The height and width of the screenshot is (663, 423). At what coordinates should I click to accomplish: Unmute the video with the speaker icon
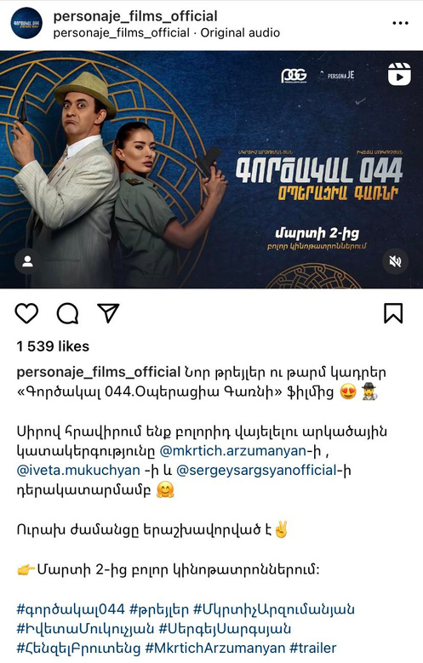pyautogui.click(x=395, y=261)
